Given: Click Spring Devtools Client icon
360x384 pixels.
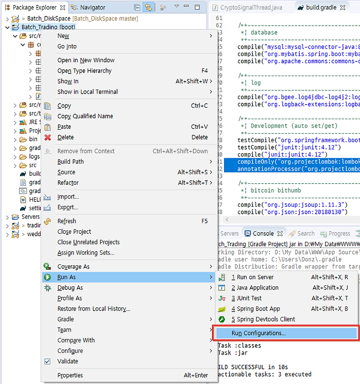Looking at the screenshot, I should point(221,319).
